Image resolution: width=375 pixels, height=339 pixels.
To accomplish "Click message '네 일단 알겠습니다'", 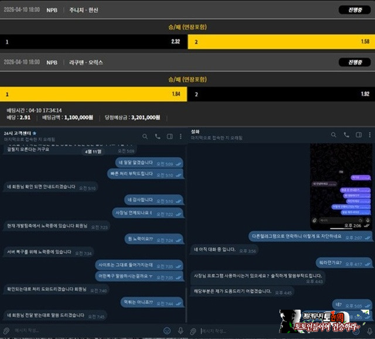I will [x=149, y=163].
